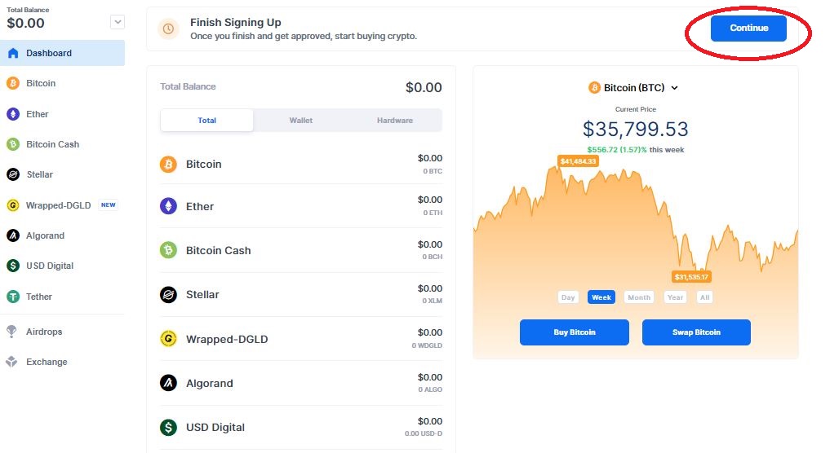Click the Algorand icon in the sidebar
Image resolution: width=830 pixels, height=453 pixels.
13,235
